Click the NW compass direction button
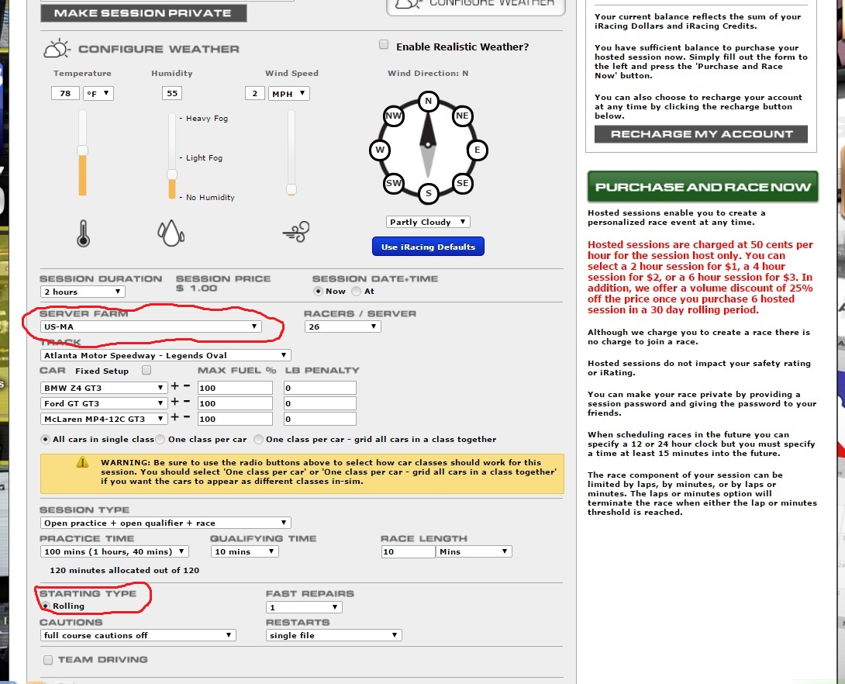Image resolution: width=845 pixels, height=684 pixels. (394, 116)
